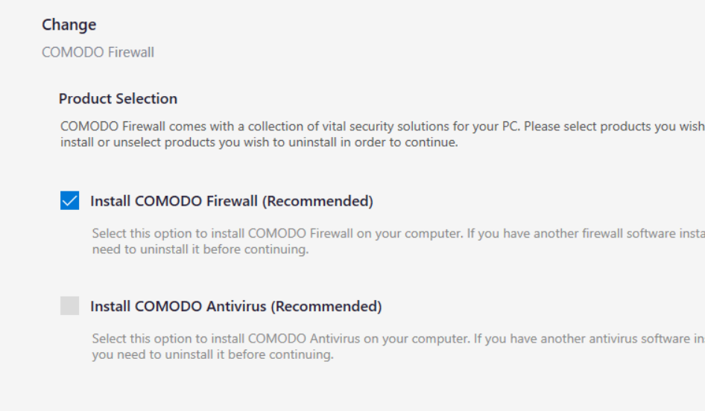The height and width of the screenshot is (411, 705).
Task: Click the 'Change' page heading
Action: click(69, 25)
